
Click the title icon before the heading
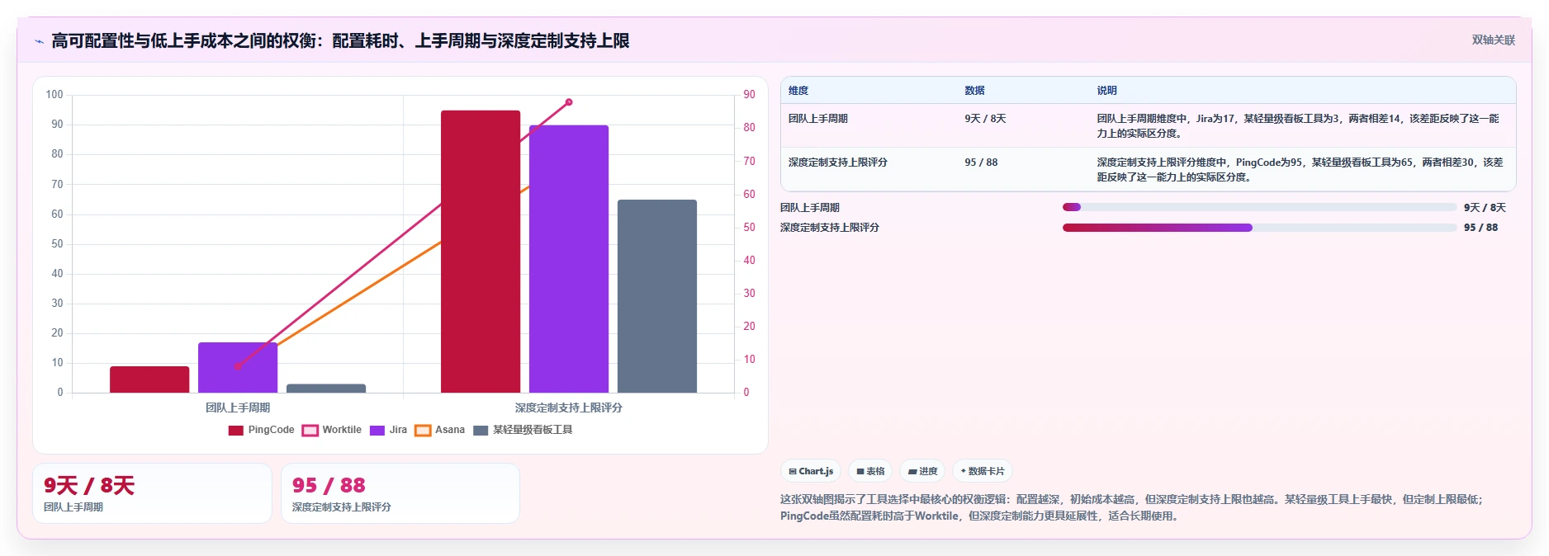click(39, 41)
